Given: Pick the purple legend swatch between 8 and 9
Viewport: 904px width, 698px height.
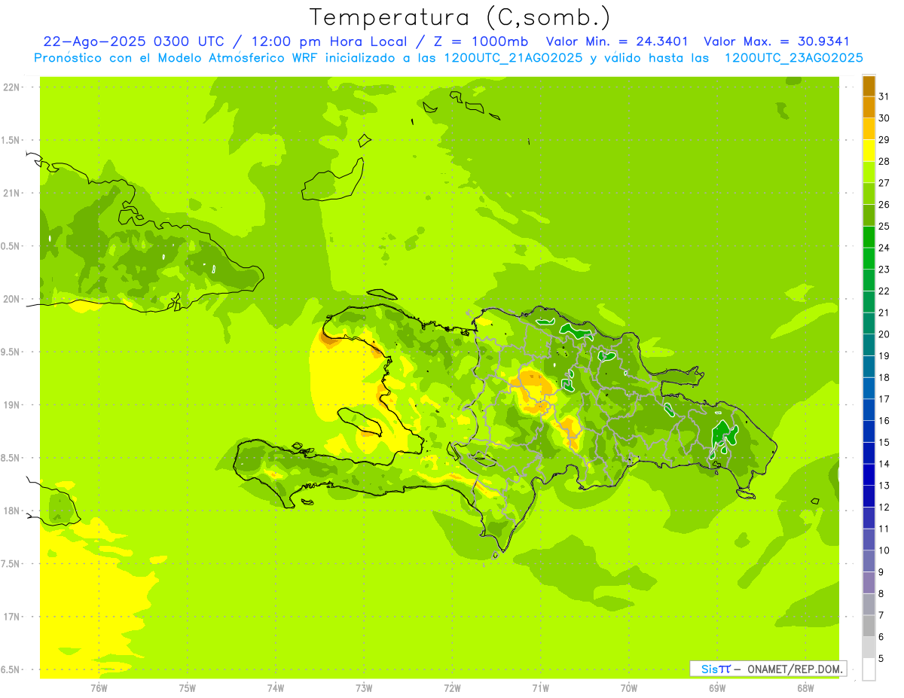Looking at the screenshot, I should pos(869,583).
